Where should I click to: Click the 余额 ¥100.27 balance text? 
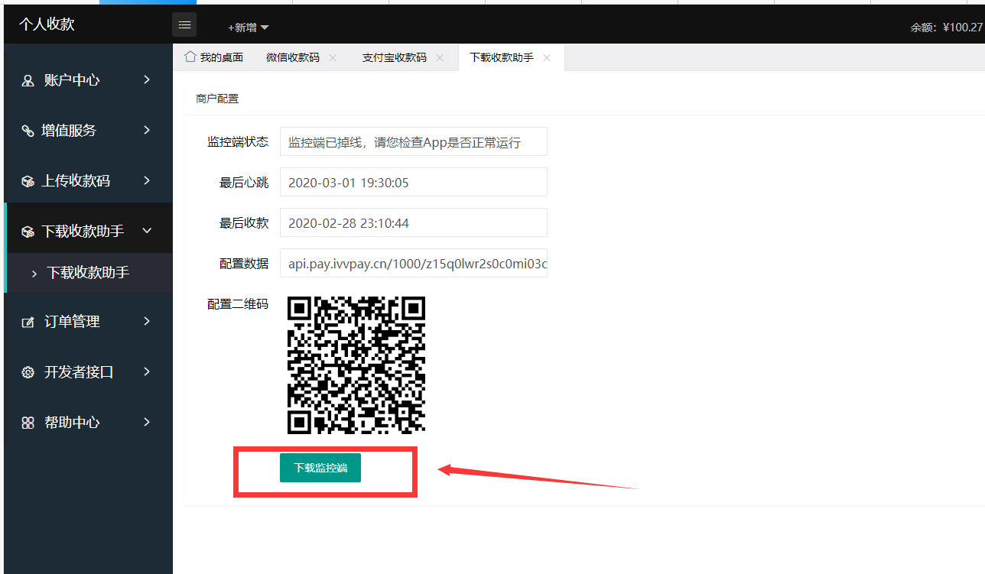click(947, 27)
